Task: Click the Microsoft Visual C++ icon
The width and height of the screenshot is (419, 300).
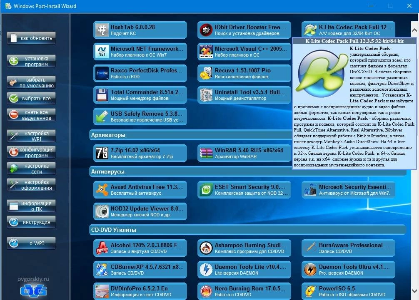Action: [x=206, y=52]
